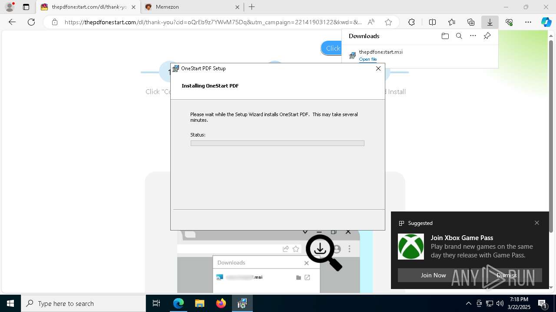Image resolution: width=556 pixels, height=312 pixels.
Task: Refresh the current page
Action: click(31, 22)
